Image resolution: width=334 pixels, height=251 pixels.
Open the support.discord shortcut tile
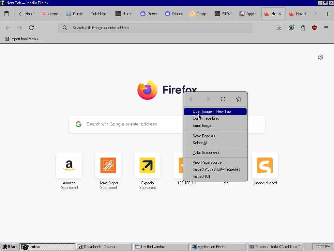tap(265, 165)
